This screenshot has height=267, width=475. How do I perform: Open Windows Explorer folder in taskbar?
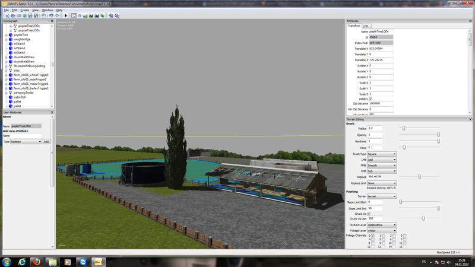[x=52, y=262]
